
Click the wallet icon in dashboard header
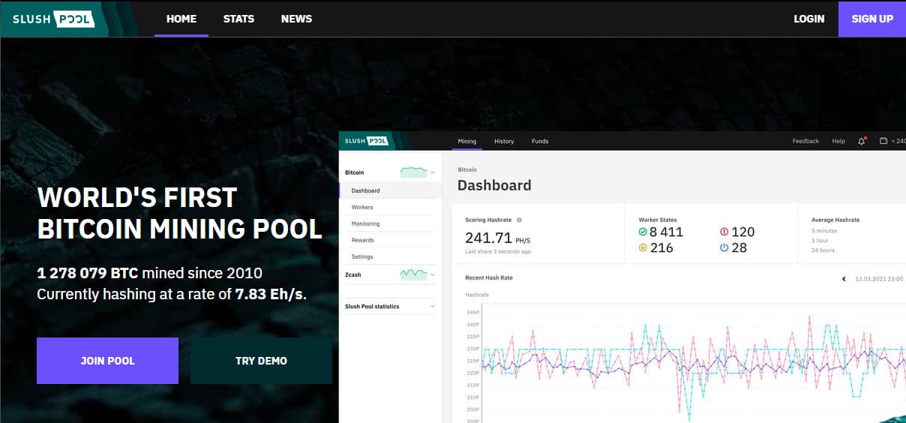tap(883, 141)
